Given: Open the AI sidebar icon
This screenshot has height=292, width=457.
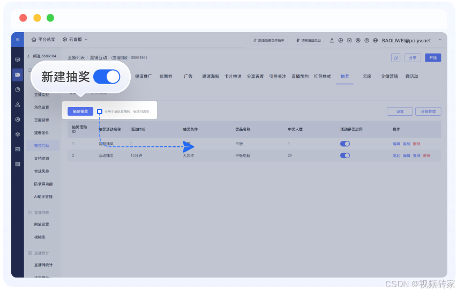Looking at the screenshot, I should point(18,119).
